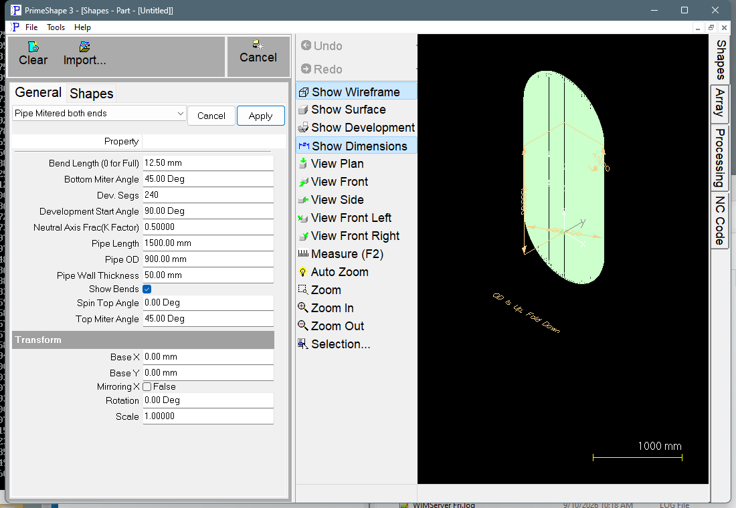Screen dimensions: 736x508
Task: Select the vertical Array tab
Action: [720, 103]
